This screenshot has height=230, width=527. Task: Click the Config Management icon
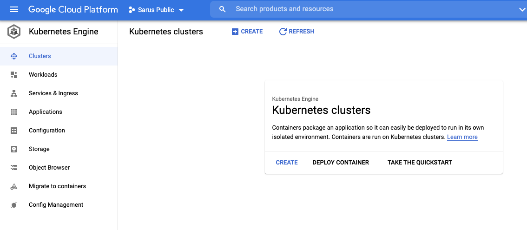(x=14, y=205)
